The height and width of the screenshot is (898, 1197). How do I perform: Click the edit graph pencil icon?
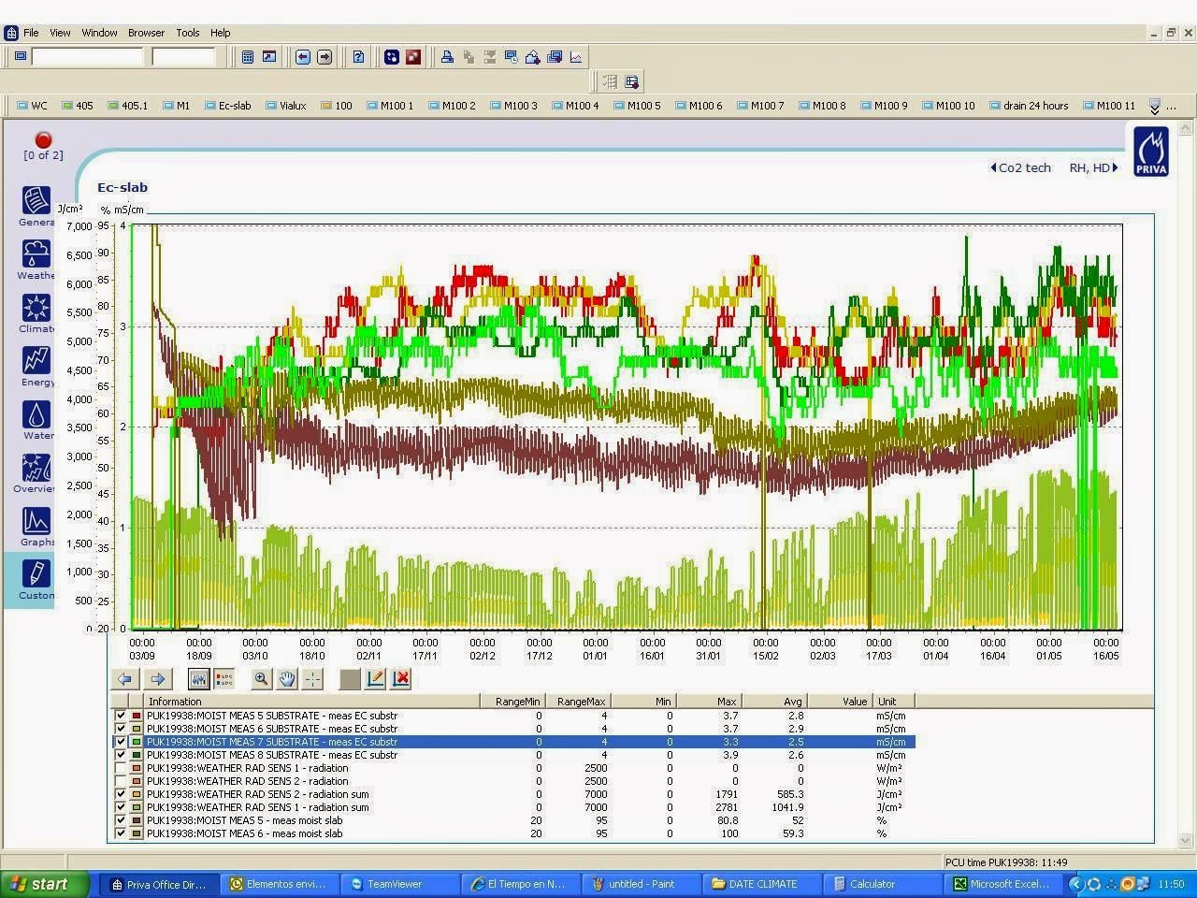coord(375,680)
